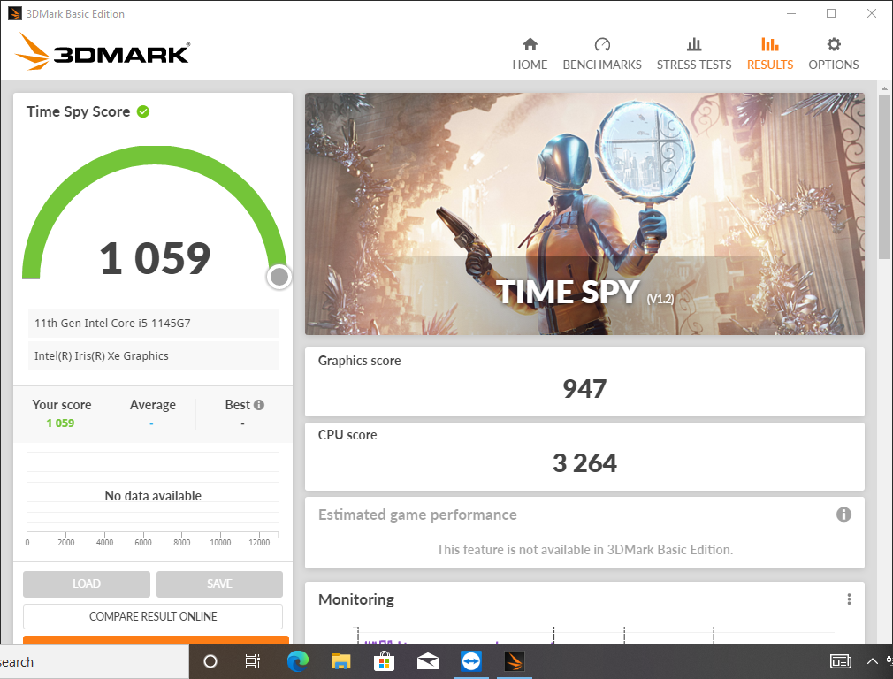The height and width of the screenshot is (679, 893).
Task: Click the info icon beside Best
Action: coord(259,405)
